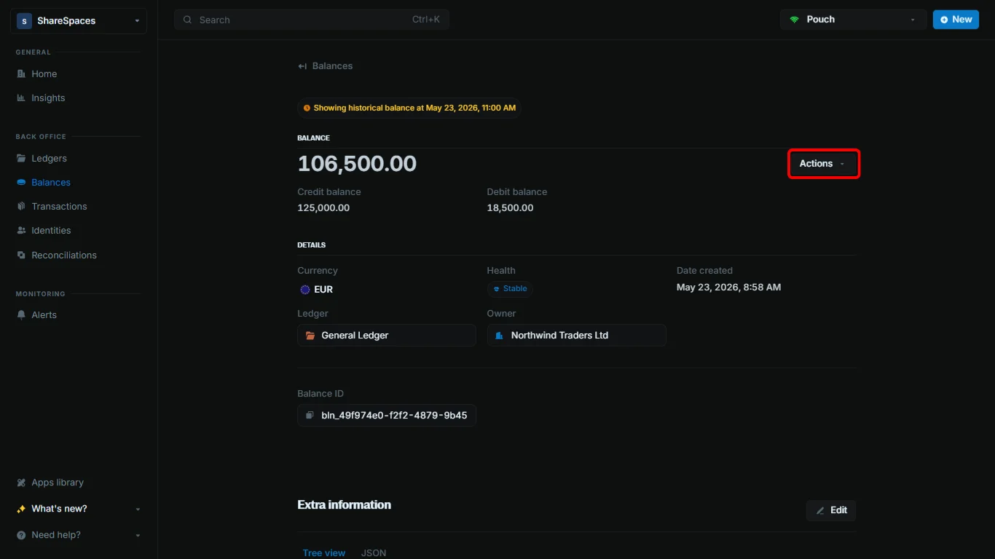Expand the What's new? menu
This screenshot has width=995, height=559.
(79, 509)
